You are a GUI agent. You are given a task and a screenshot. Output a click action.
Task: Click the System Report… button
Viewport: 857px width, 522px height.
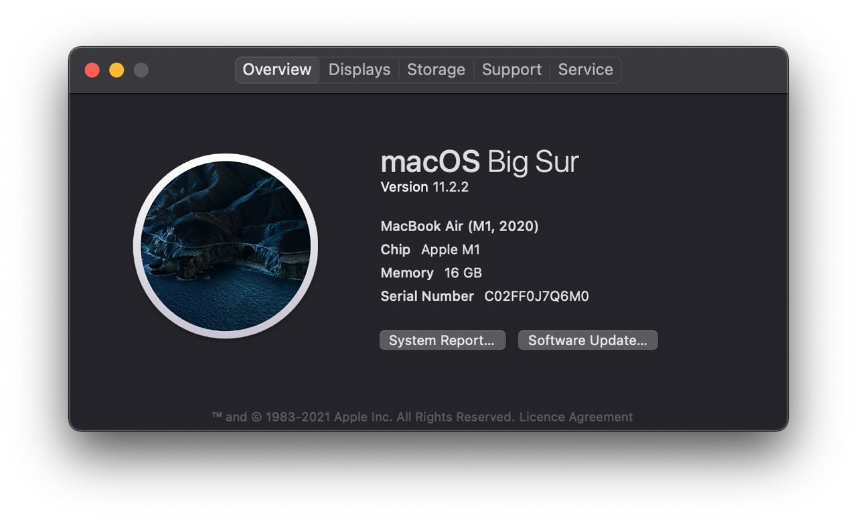click(x=442, y=340)
